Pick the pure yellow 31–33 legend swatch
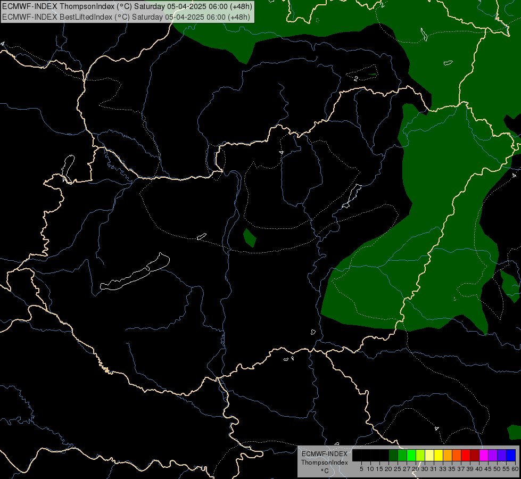The width and height of the screenshot is (521, 479). tap(439, 455)
